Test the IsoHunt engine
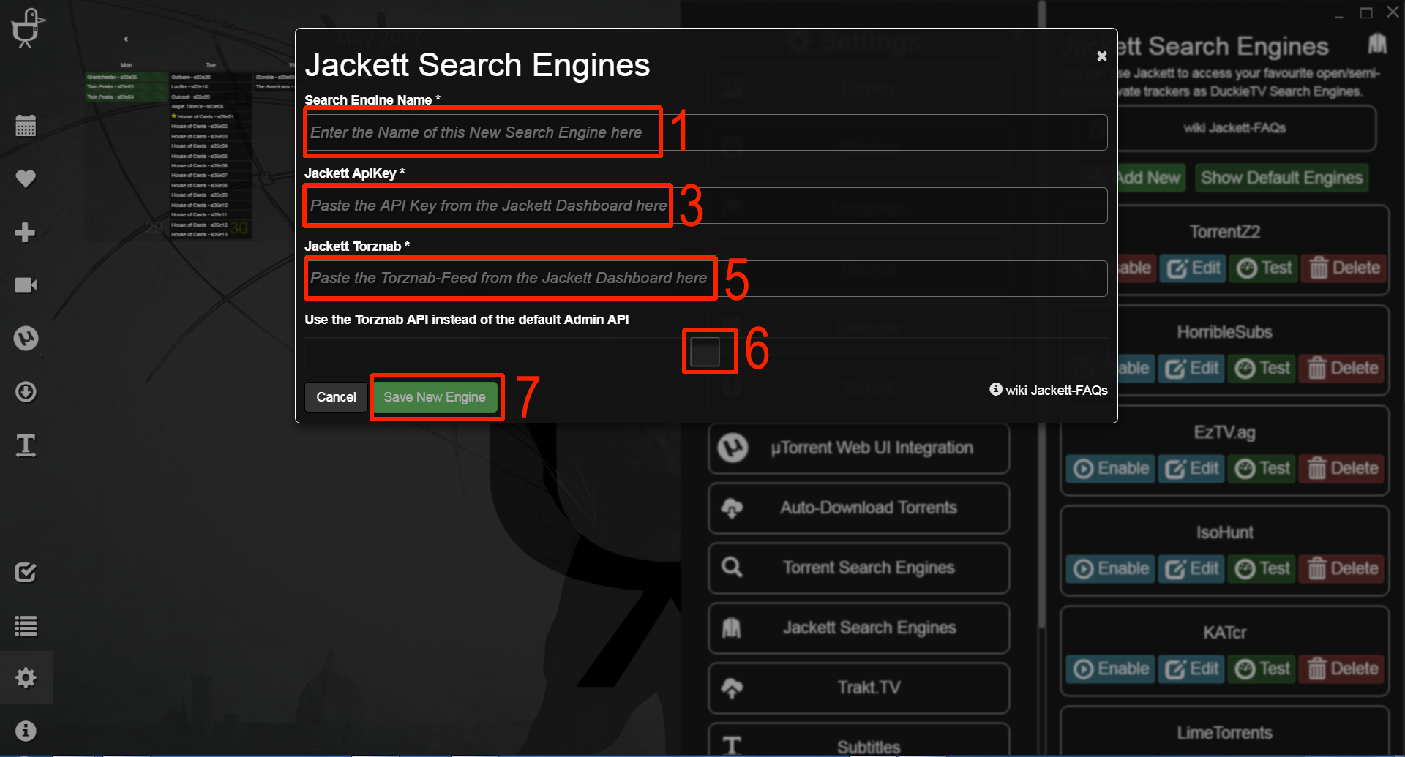1405x757 pixels. [1263, 569]
